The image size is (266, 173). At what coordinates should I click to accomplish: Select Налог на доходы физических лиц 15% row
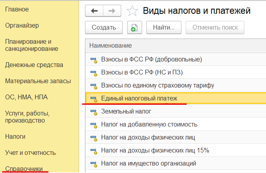coord(175,151)
